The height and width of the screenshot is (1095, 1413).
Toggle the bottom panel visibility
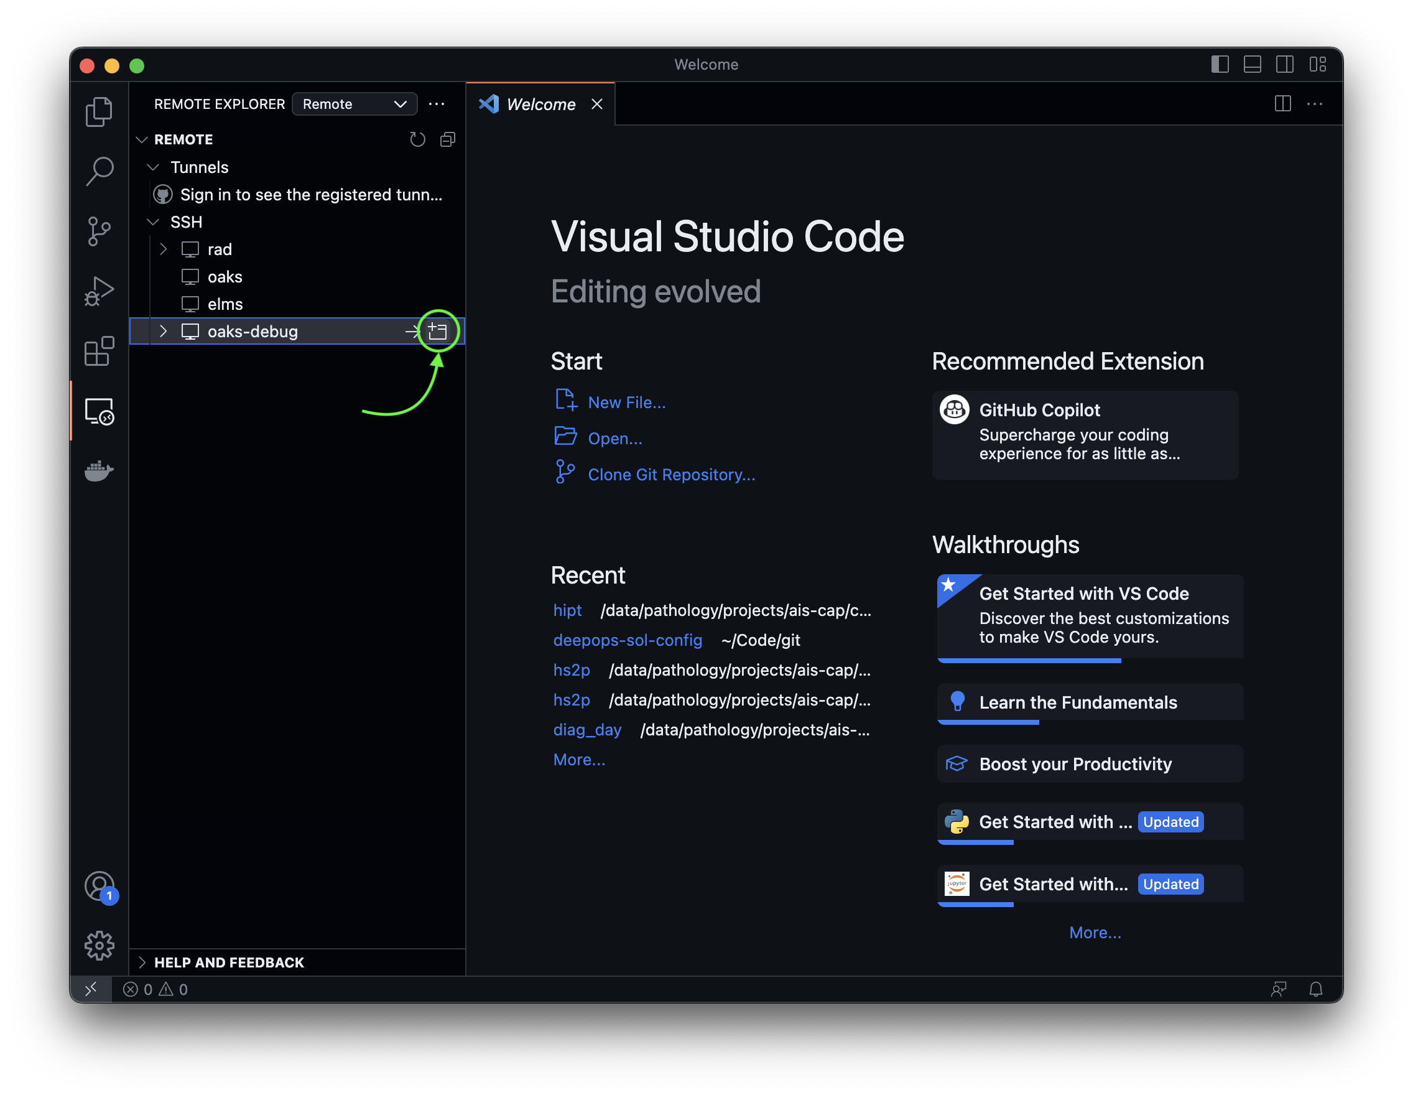tap(1252, 64)
